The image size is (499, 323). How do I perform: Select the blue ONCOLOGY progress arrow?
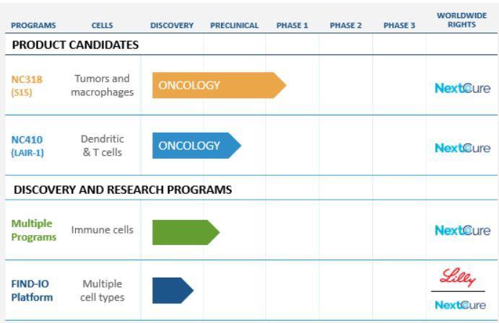(x=196, y=146)
